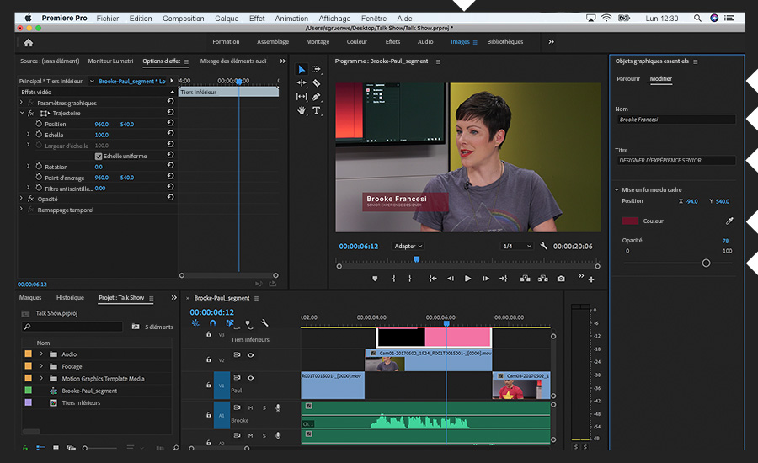
Task: Select the Type (T) tool
Action: (x=317, y=110)
